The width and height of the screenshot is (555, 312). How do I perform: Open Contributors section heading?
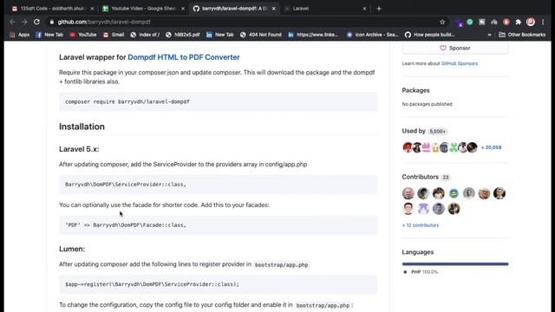pyautogui.click(x=420, y=177)
